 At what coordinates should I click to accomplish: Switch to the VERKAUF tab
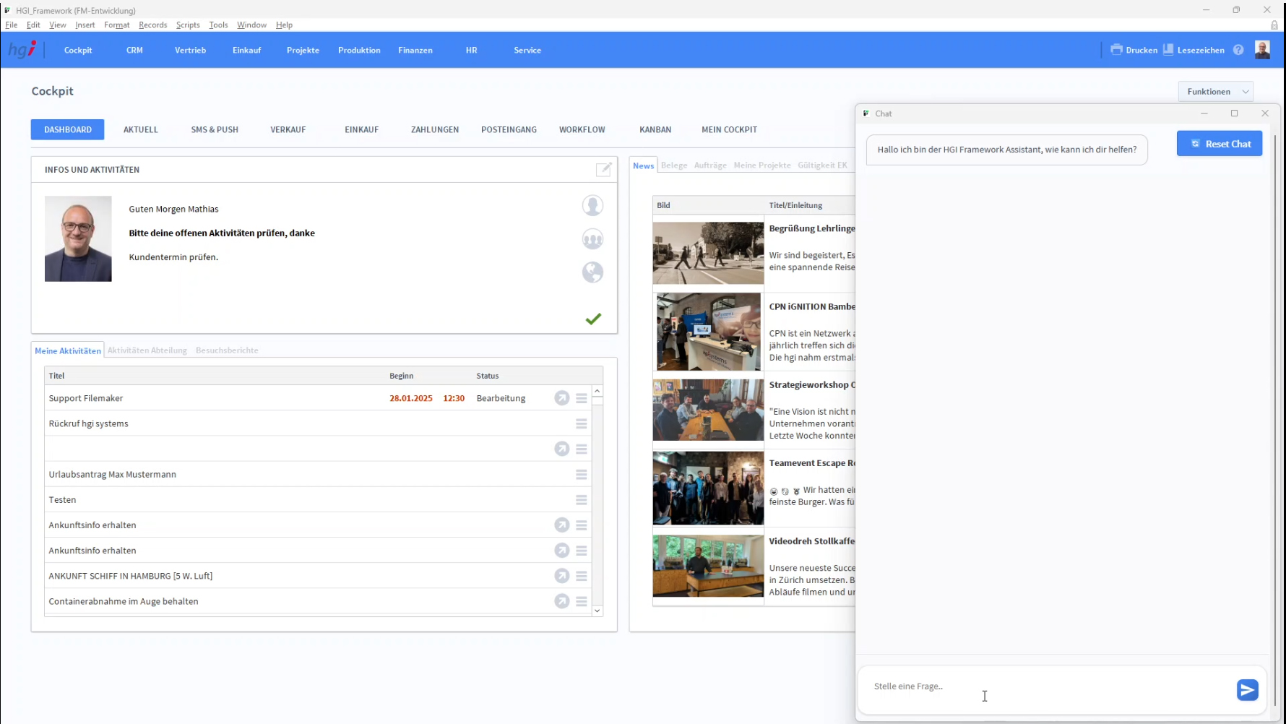click(288, 129)
